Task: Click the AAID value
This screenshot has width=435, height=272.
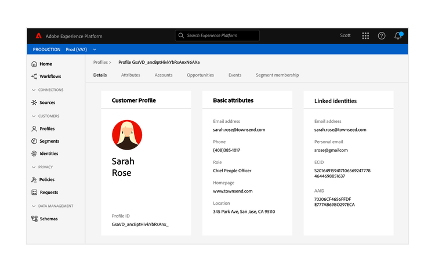Action: [335, 202]
